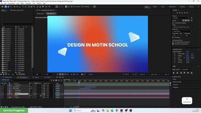
Task: Click the timeline zoom slider at bottom
Action: (x=71, y=107)
